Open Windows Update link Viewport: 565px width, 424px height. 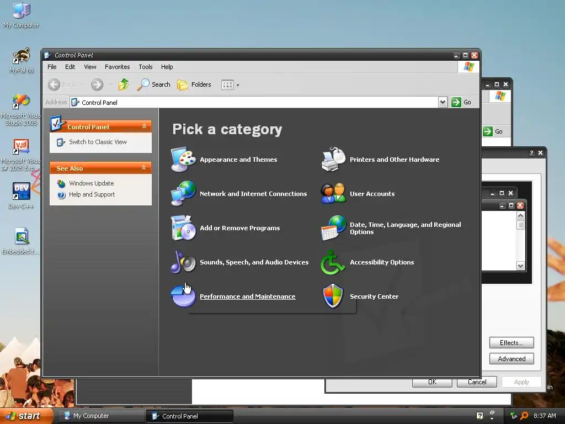(x=91, y=183)
